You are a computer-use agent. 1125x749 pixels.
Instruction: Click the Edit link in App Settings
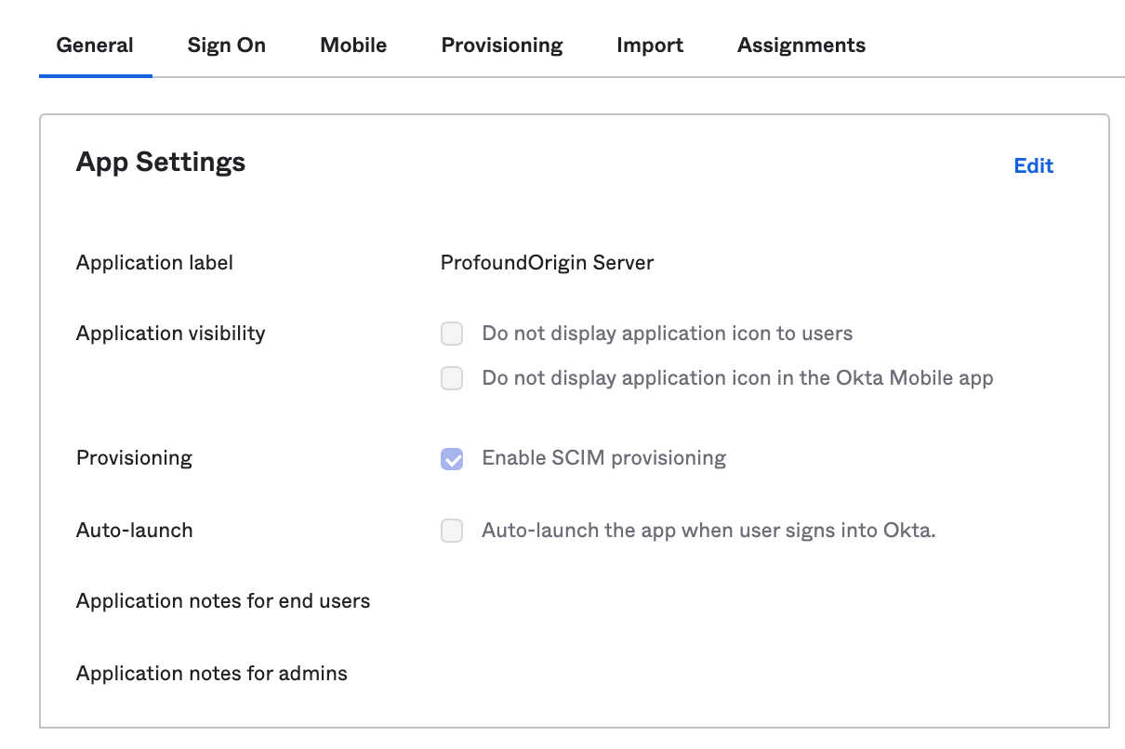(1033, 166)
